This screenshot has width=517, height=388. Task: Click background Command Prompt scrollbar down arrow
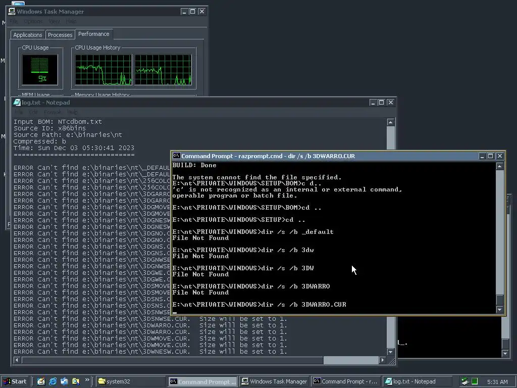point(505,353)
